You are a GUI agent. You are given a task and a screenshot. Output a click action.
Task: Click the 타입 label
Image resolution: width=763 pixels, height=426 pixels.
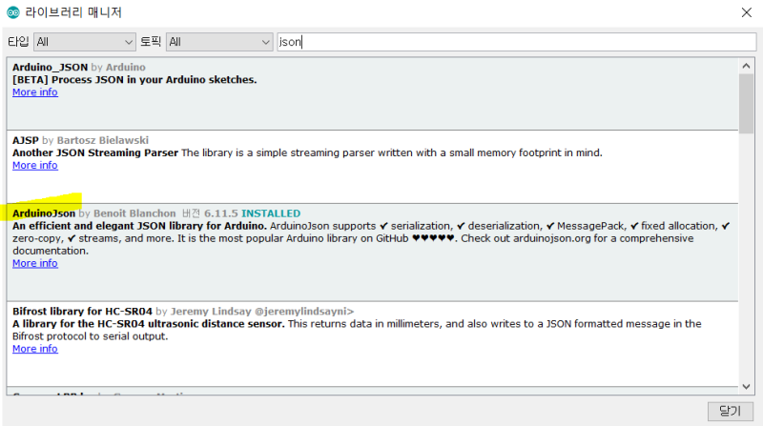[18, 42]
